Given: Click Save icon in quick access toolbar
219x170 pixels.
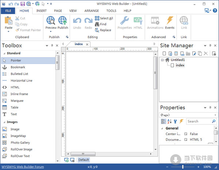Looking at the screenshot, I should 23,4.
